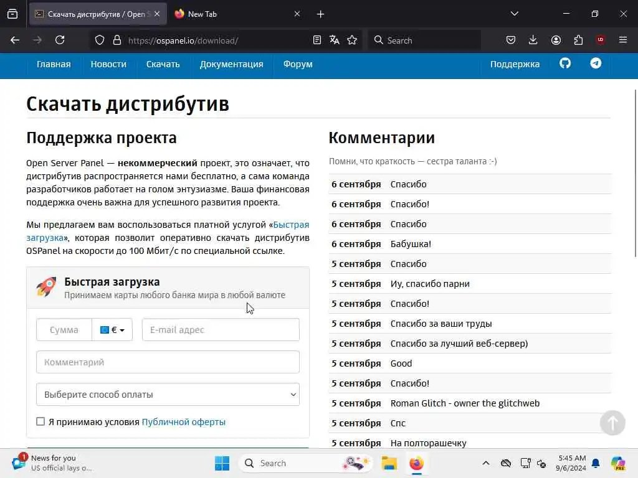The image size is (638, 478).
Task: Click the translate page icon
Action: [x=335, y=40]
